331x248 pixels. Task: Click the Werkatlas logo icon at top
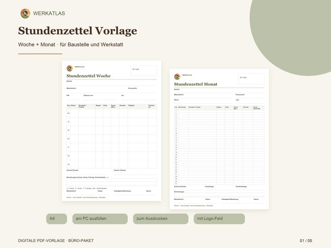pyautogui.click(x=25, y=13)
